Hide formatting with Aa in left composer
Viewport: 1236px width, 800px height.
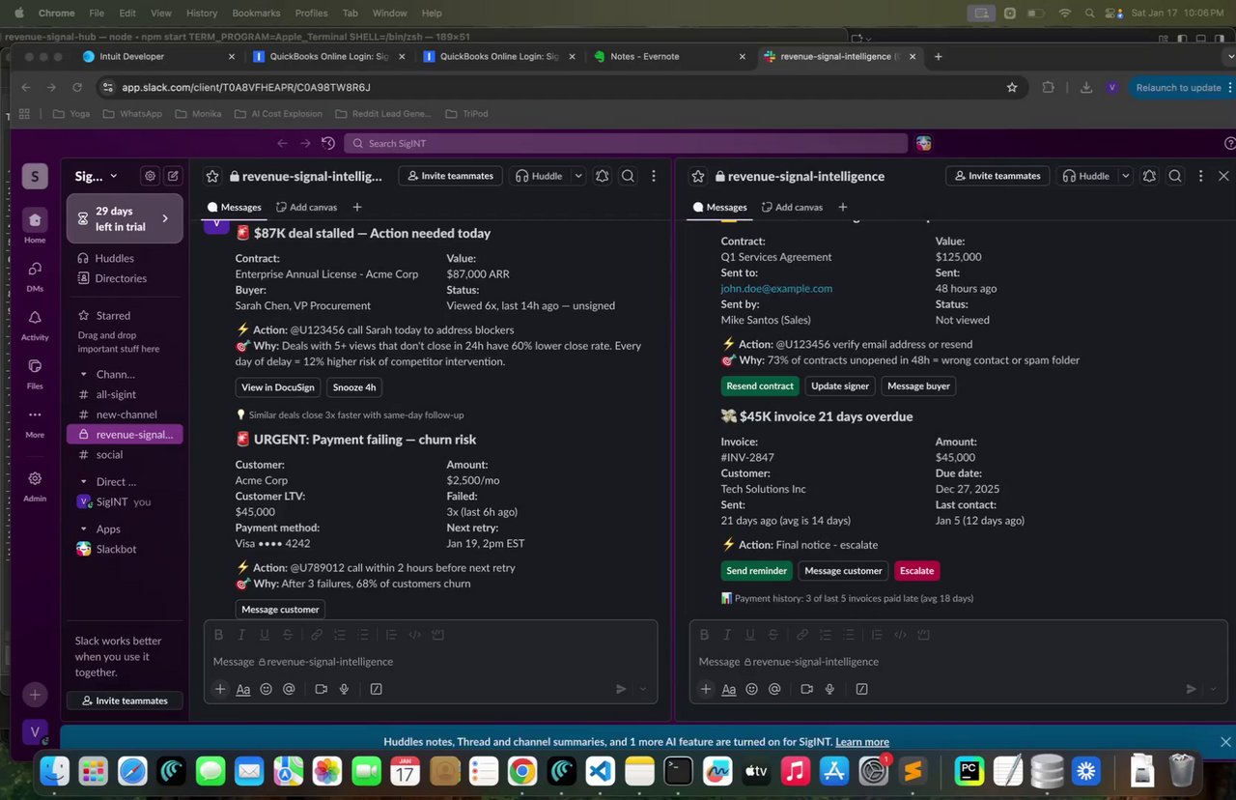tap(243, 689)
